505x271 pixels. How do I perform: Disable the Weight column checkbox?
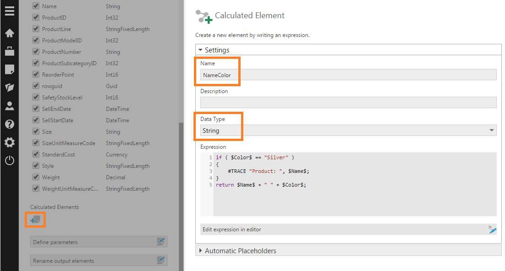tap(36, 177)
